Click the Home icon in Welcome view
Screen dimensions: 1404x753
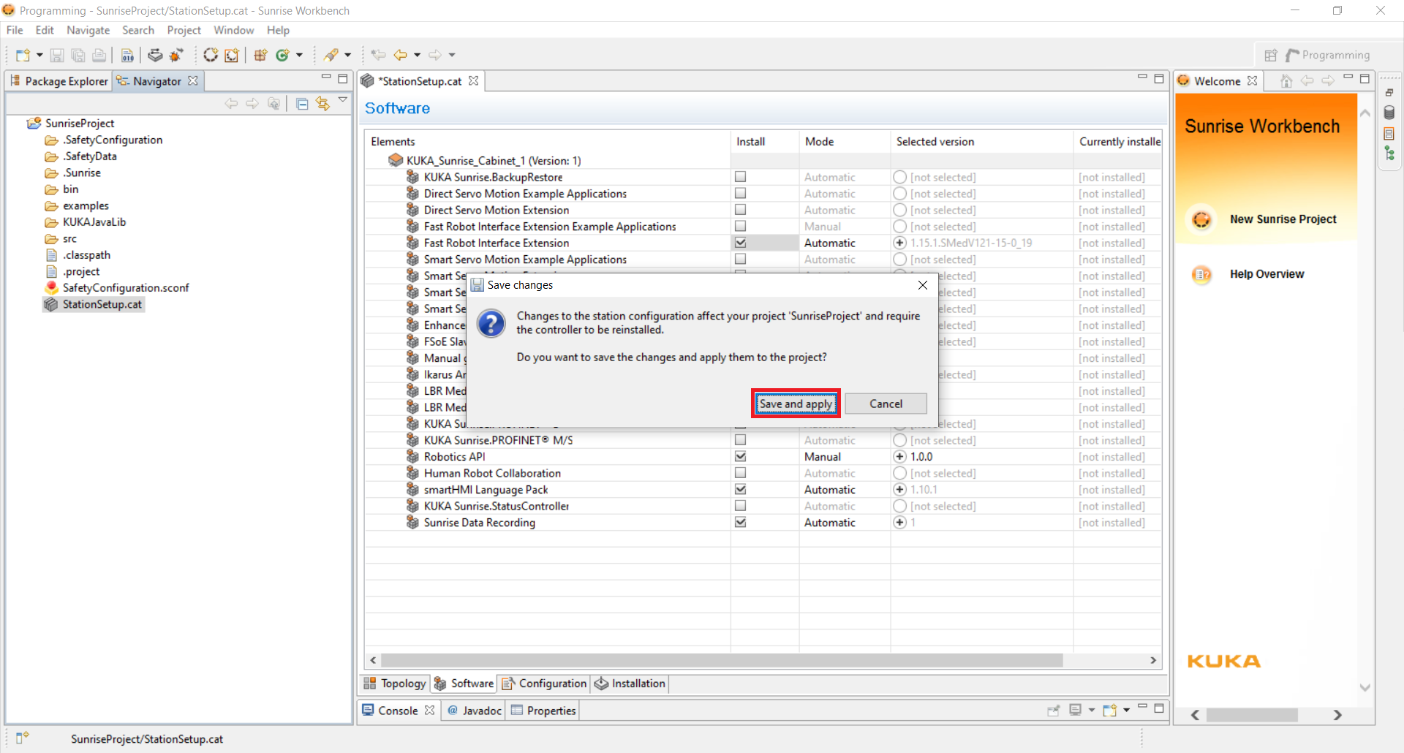tap(1286, 81)
